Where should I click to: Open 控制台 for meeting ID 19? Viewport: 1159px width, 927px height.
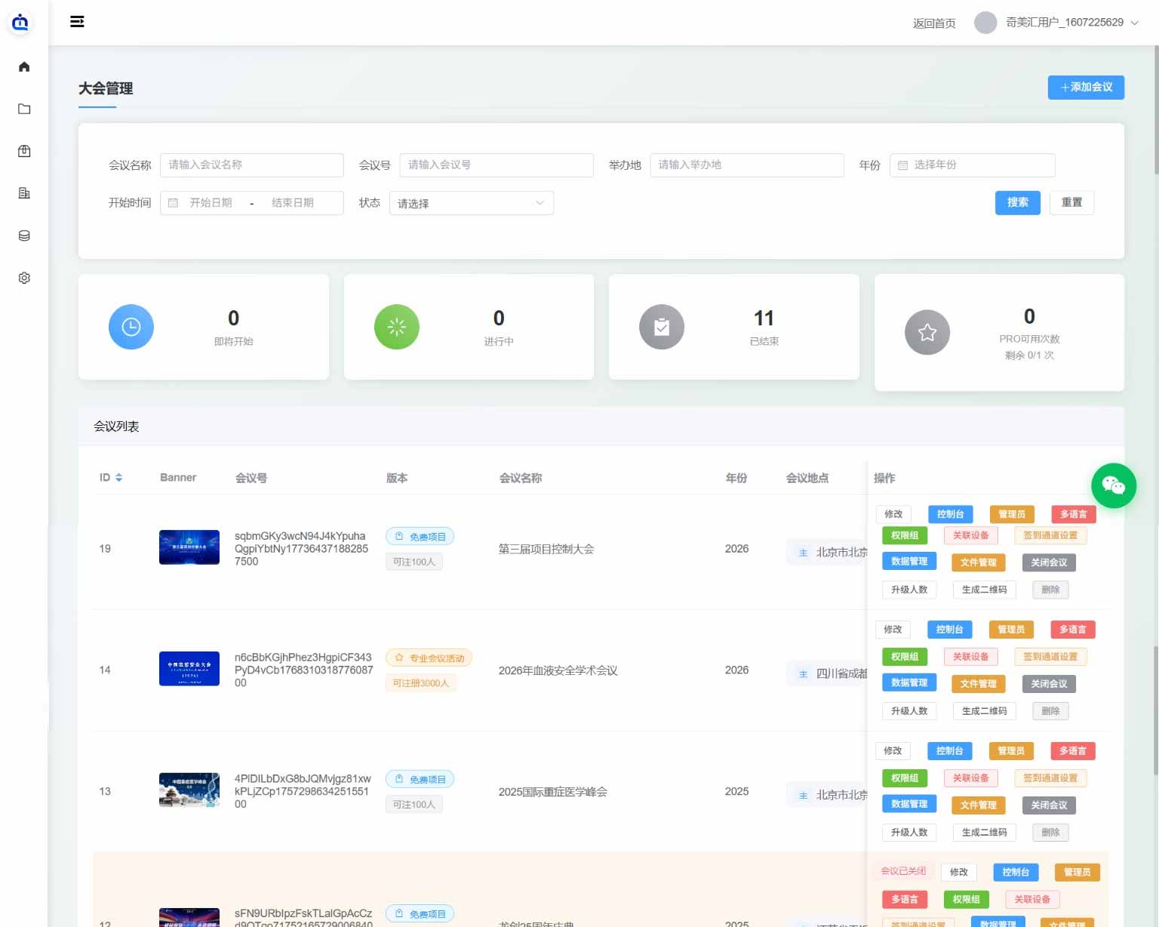pyautogui.click(x=950, y=514)
